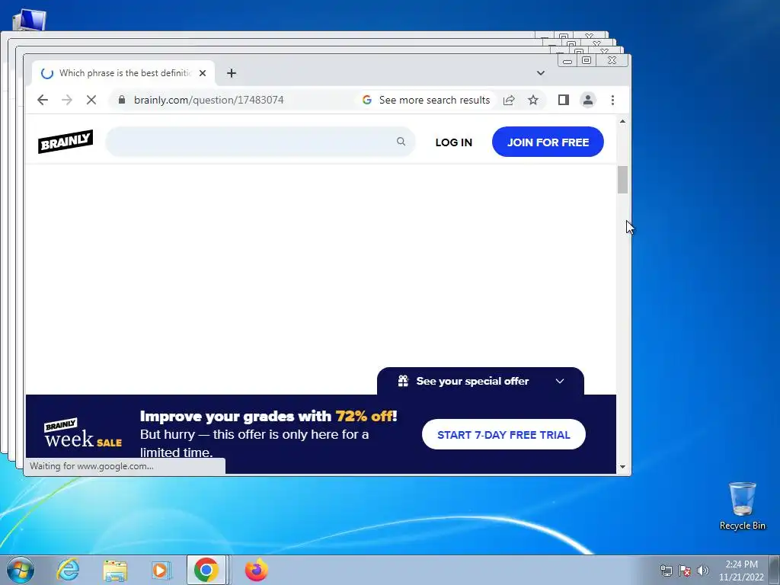The image size is (780, 585).
Task: Open the Chrome profile avatar
Action: (x=588, y=100)
